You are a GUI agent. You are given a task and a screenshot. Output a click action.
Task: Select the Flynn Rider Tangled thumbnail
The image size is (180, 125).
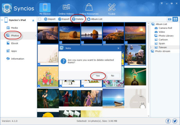click(48, 98)
